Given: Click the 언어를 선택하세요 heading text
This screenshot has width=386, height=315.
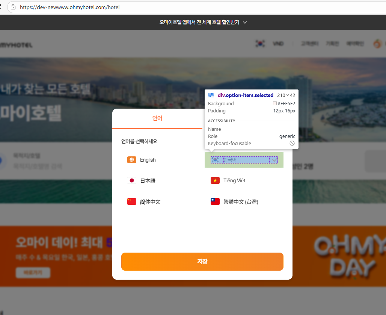Looking at the screenshot, I should [x=139, y=141].
